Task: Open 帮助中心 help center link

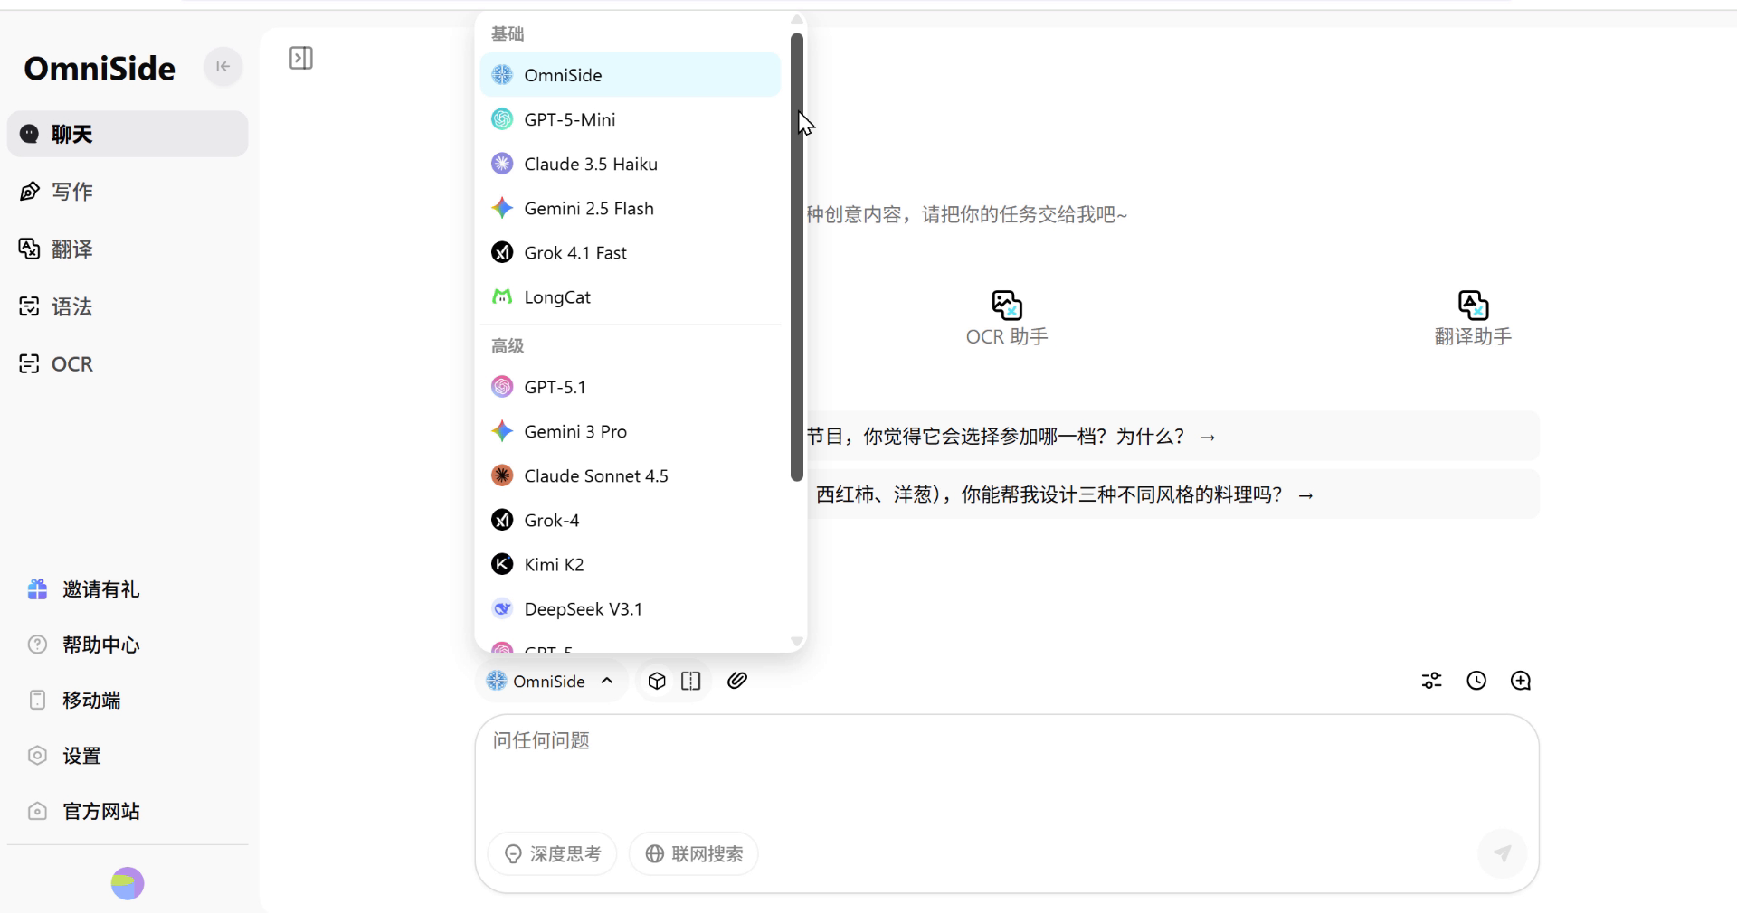Action: (100, 645)
